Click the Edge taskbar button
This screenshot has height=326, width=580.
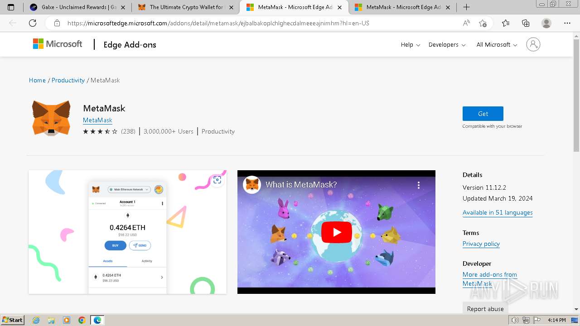[97, 320]
